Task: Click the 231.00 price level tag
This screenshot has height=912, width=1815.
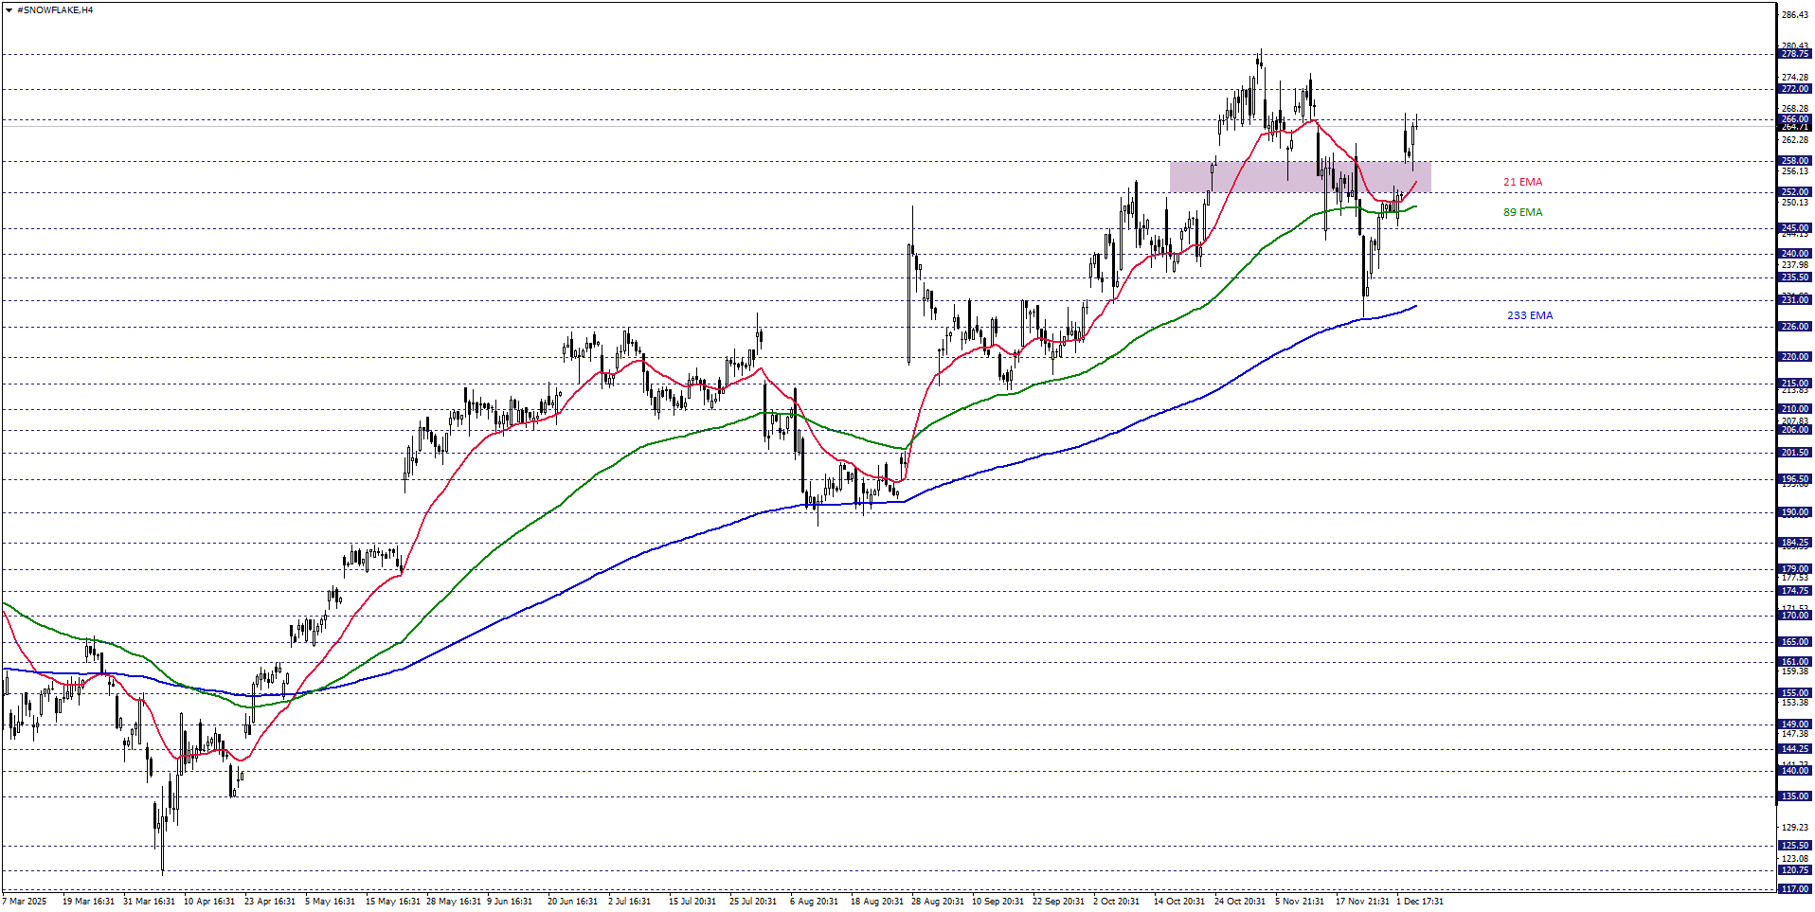Action: pos(1794,300)
